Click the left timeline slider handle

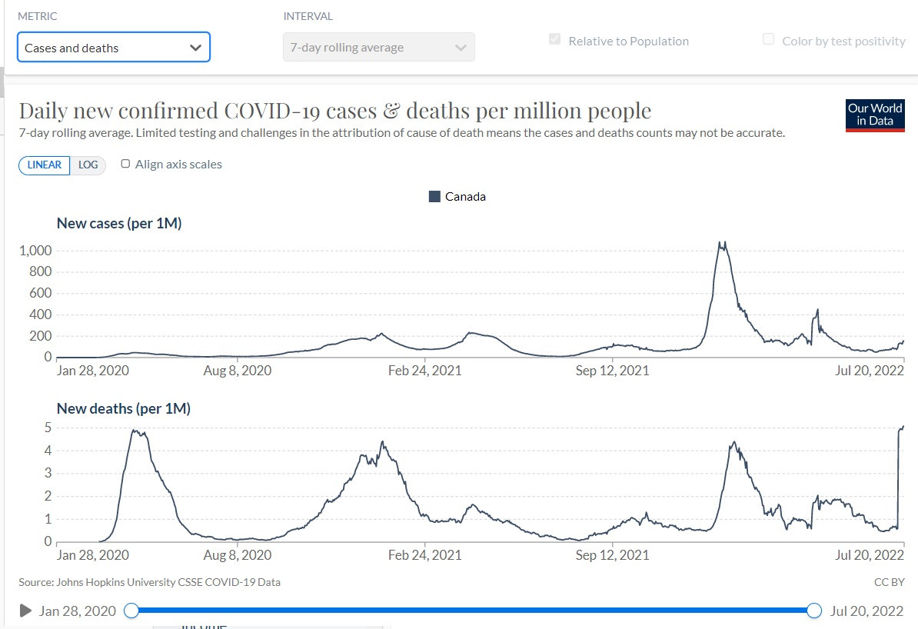click(x=131, y=611)
